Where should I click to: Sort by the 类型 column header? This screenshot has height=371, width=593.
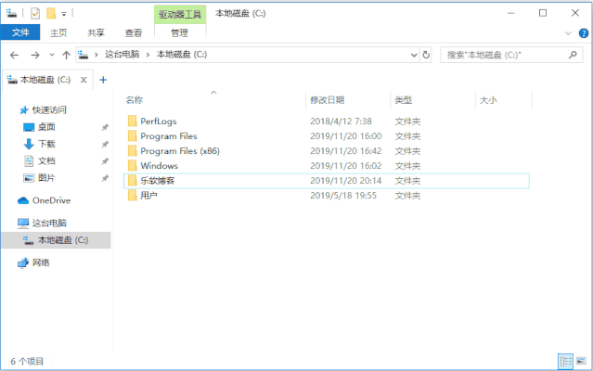[x=403, y=100]
